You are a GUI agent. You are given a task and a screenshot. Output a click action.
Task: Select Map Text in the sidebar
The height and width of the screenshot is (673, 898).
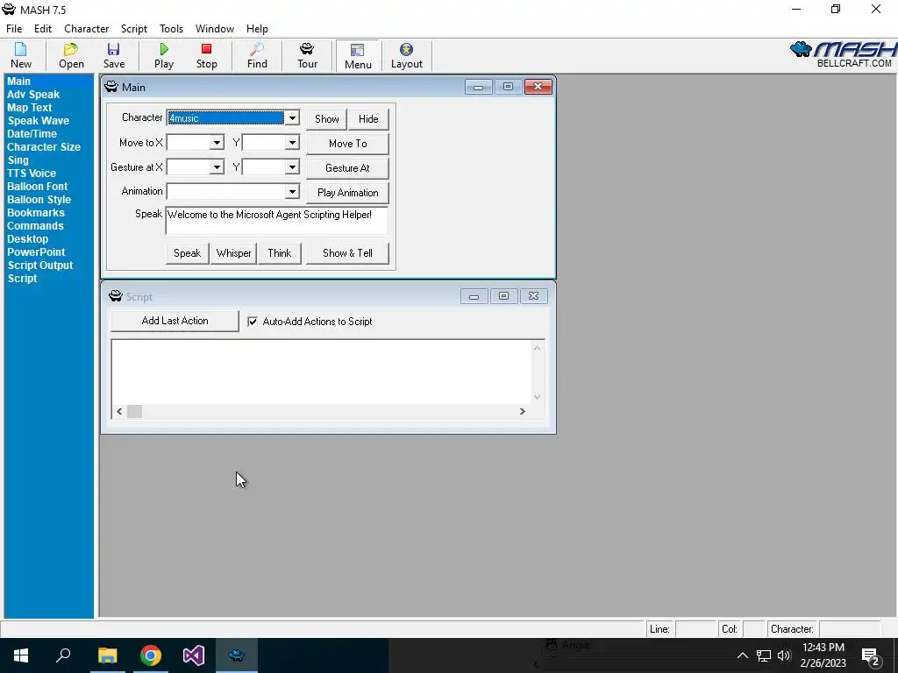pos(30,108)
